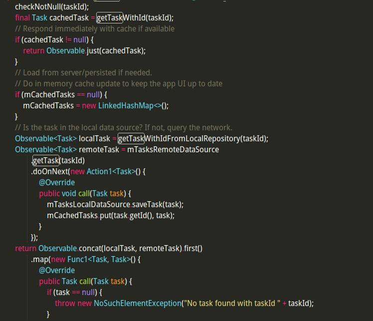Click 'if (task == null)' condition

point(74,292)
